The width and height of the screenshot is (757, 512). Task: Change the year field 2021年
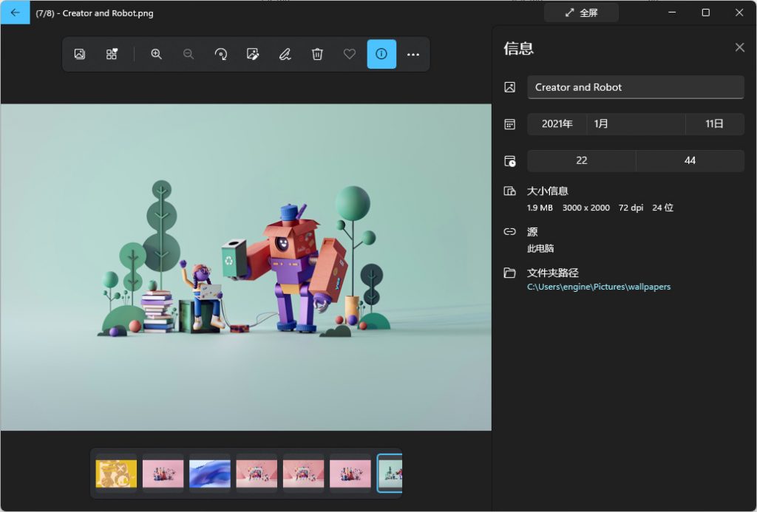point(557,124)
